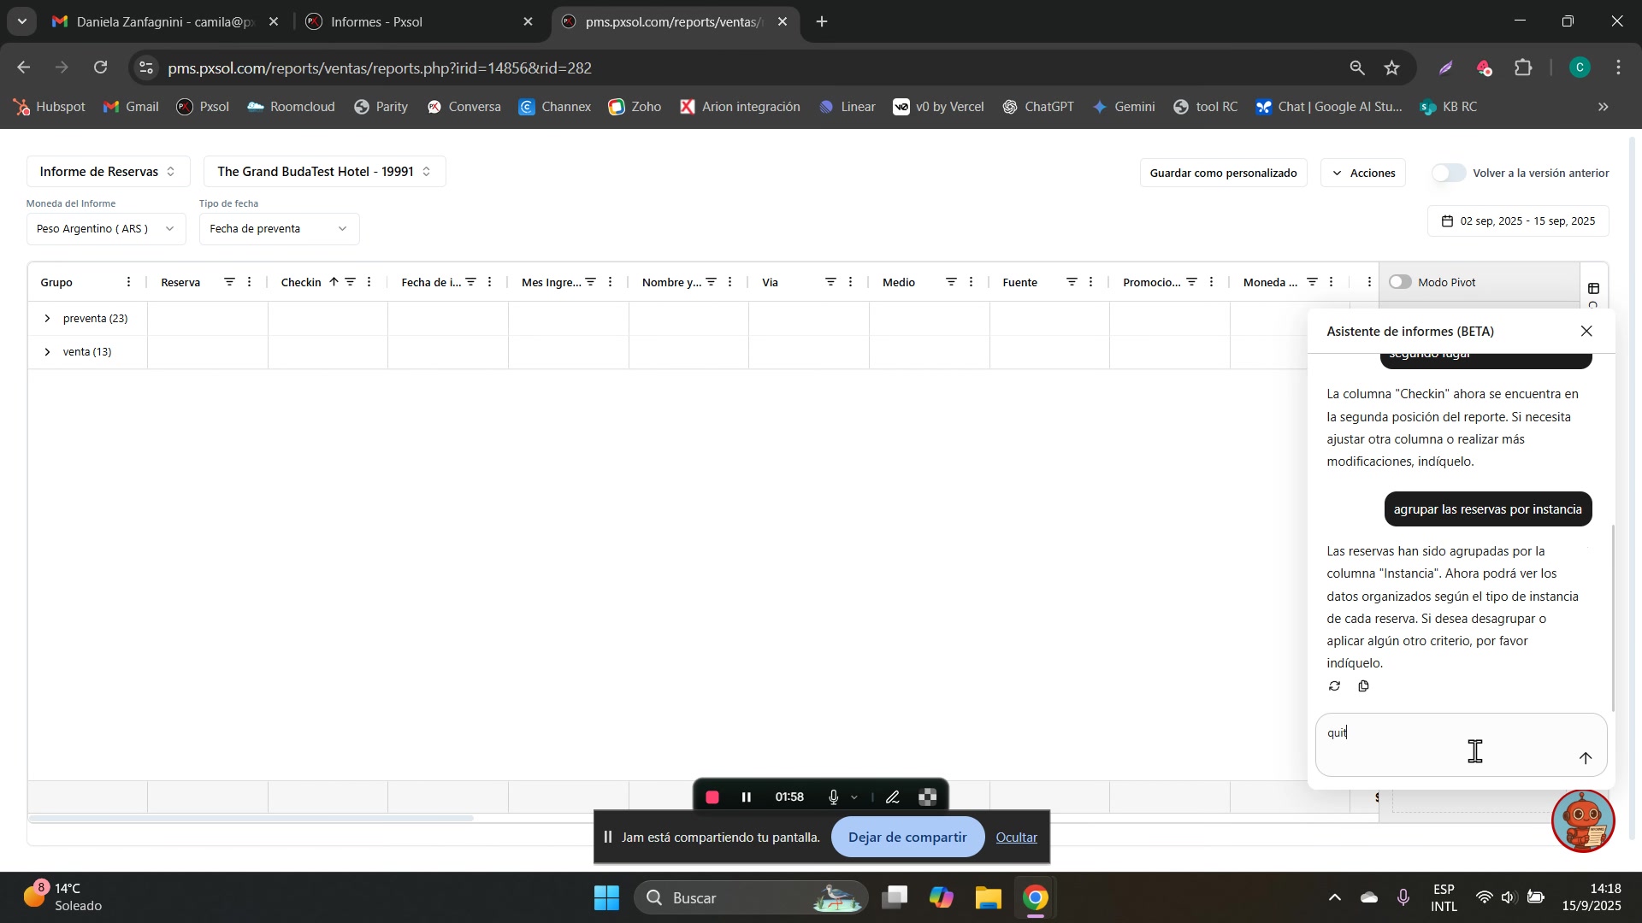This screenshot has height=923, width=1642.
Task: Click the table horizontal scrollbar
Action: tap(251, 819)
